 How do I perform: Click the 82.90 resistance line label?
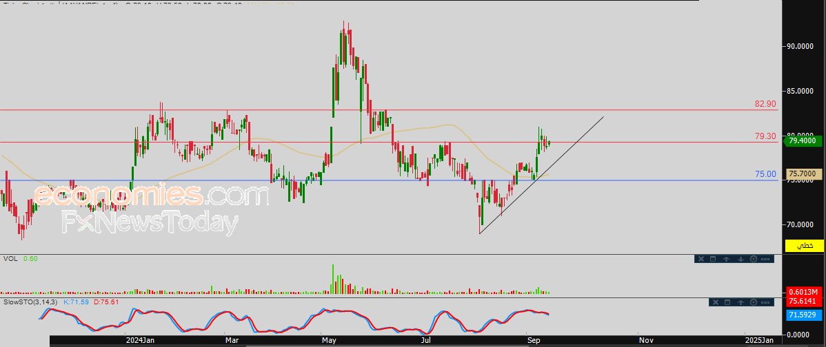(x=765, y=104)
